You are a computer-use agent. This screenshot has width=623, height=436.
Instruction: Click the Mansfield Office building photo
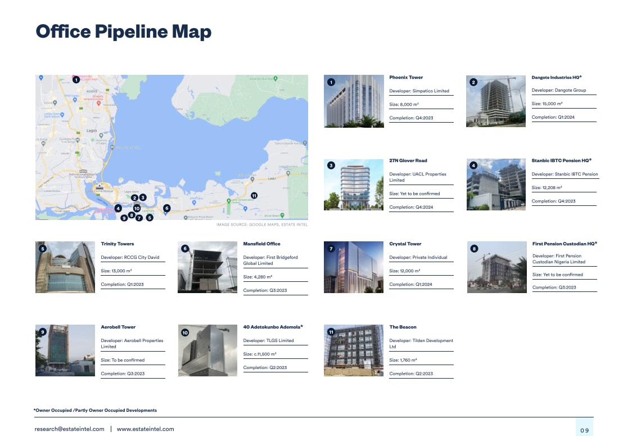tap(207, 267)
